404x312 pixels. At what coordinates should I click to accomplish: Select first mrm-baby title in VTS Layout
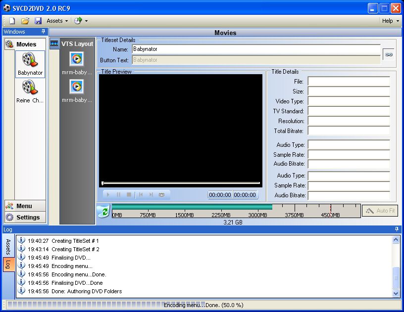(77, 63)
